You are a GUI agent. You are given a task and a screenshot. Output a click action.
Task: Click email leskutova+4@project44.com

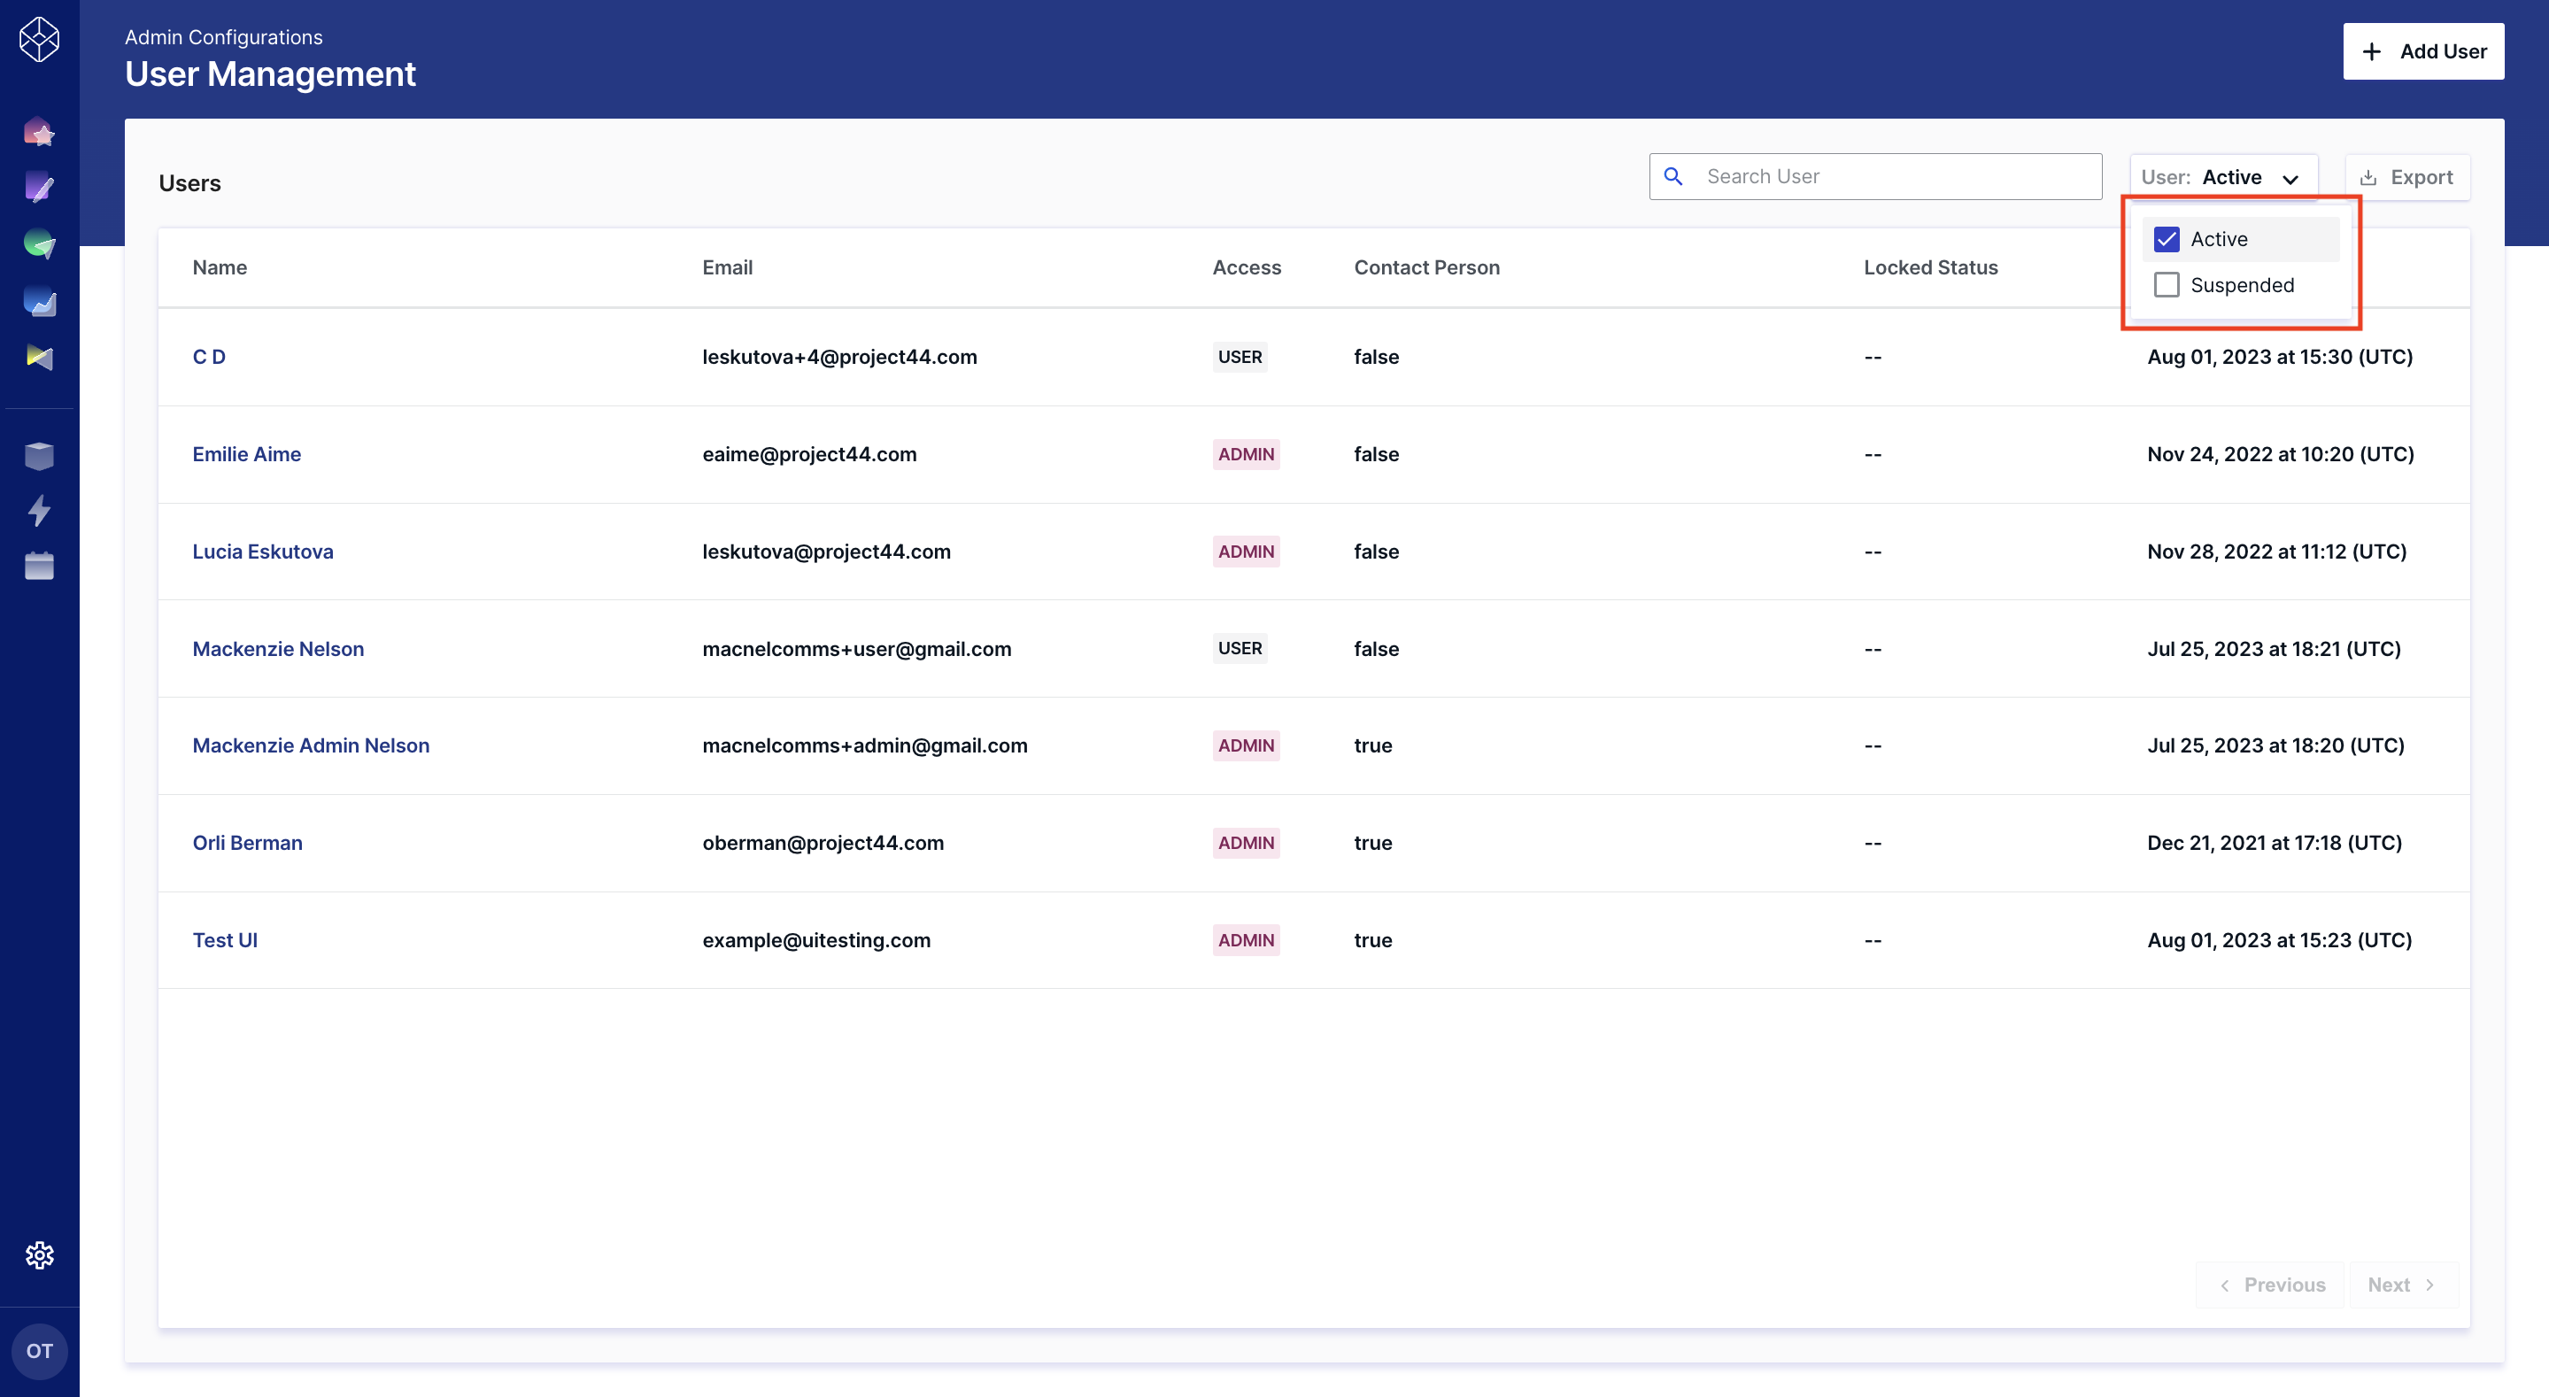[x=839, y=356]
